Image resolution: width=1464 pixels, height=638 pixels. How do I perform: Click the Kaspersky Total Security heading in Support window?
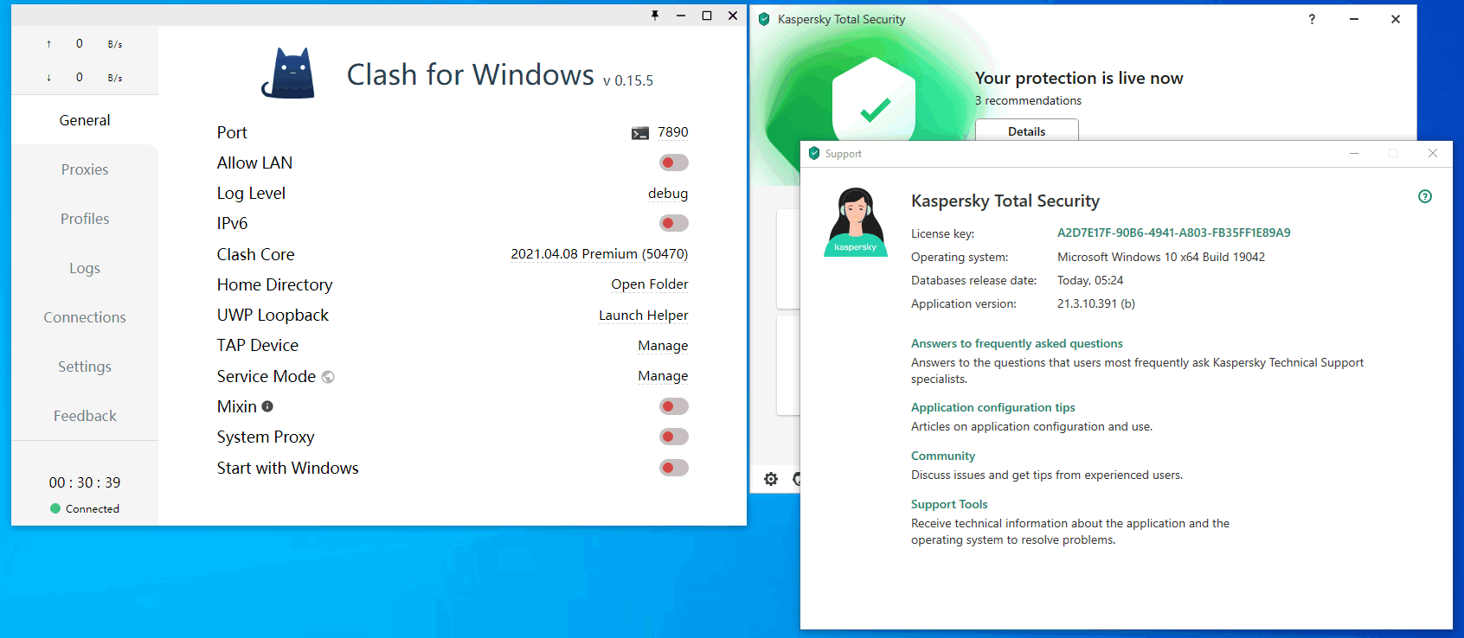(1005, 201)
